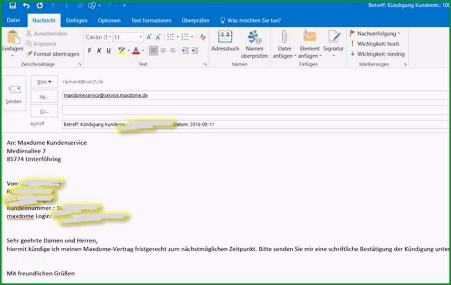Viewport: 451px width, 285px height.
Task: Decrease font size with the smaller A
Action: click(158, 37)
